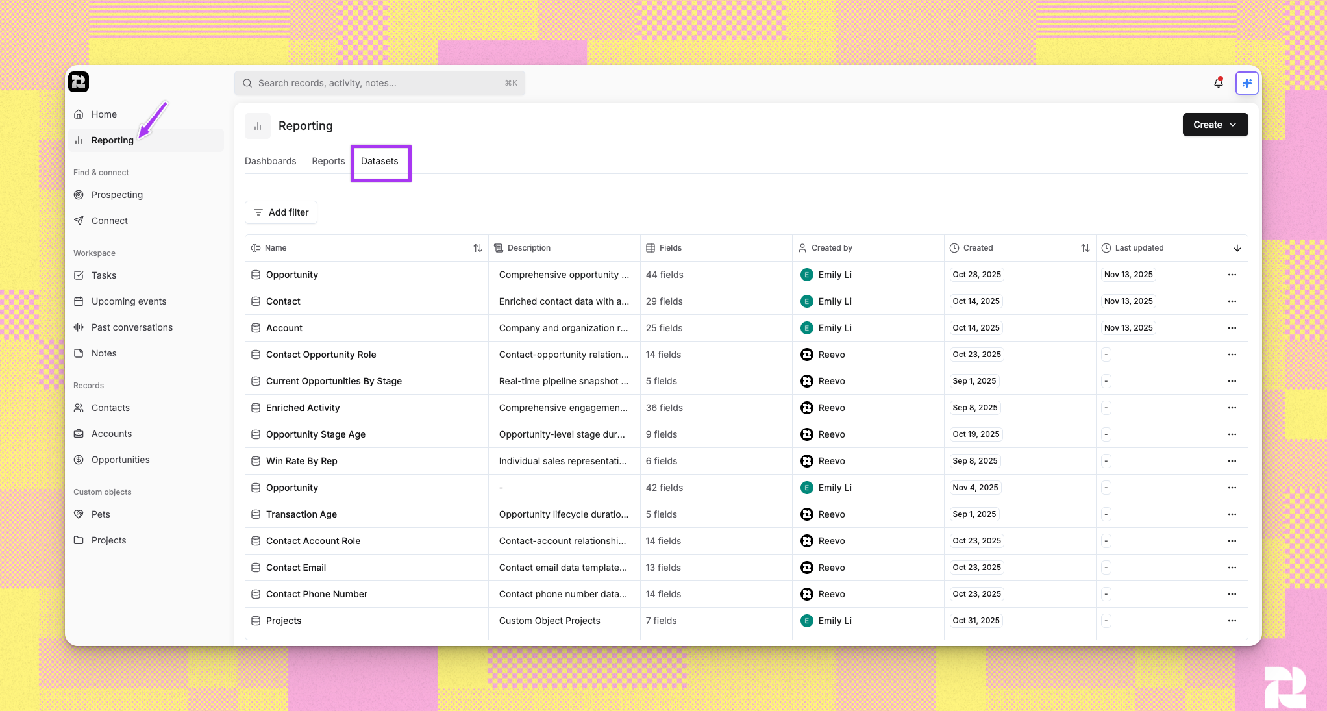The width and height of the screenshot is (1327, 711).
Task: Open options menu for Win Rate By Rep
Action: [1232, 461]
